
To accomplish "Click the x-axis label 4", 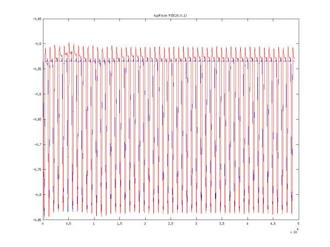I will coord(248,224).
